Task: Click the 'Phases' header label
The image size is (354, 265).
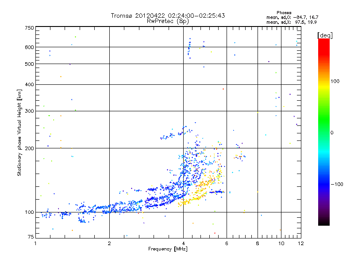Action: pyautogui.click(x=284, y=13)
